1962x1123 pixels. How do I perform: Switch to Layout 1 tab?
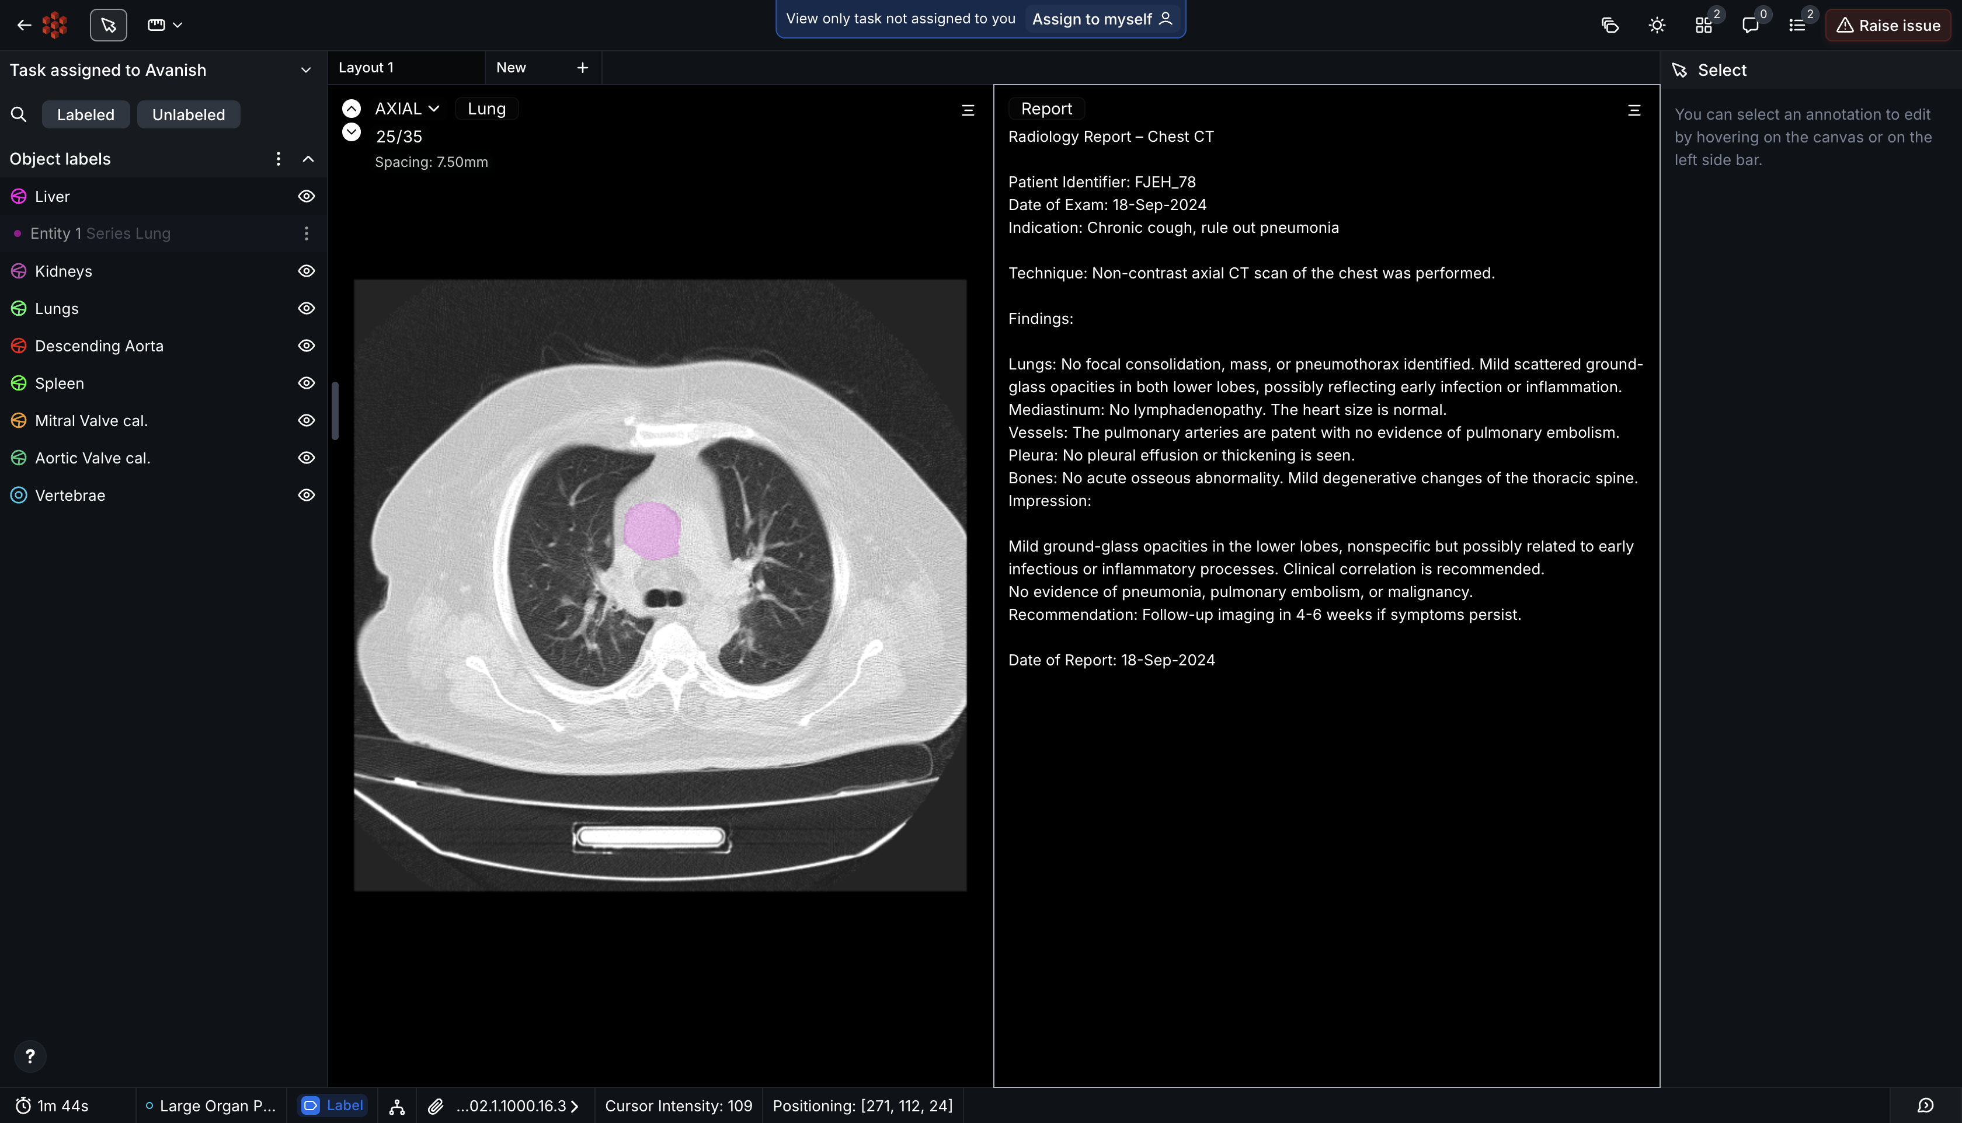pyautogui.click(x=406, y=68)
